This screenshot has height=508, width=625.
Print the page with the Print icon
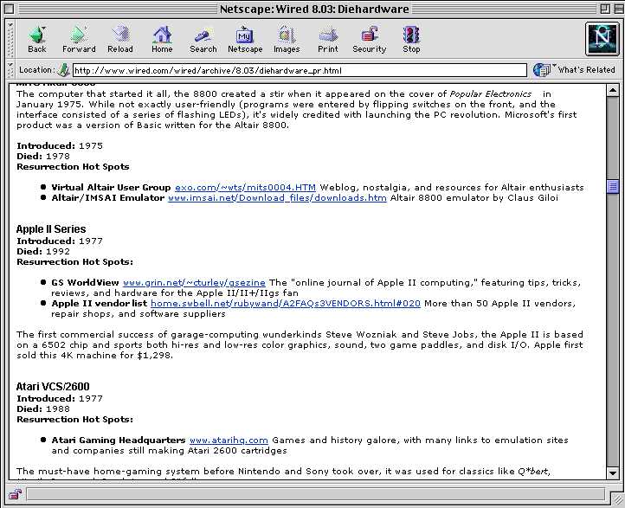click(x=327, y=39)
